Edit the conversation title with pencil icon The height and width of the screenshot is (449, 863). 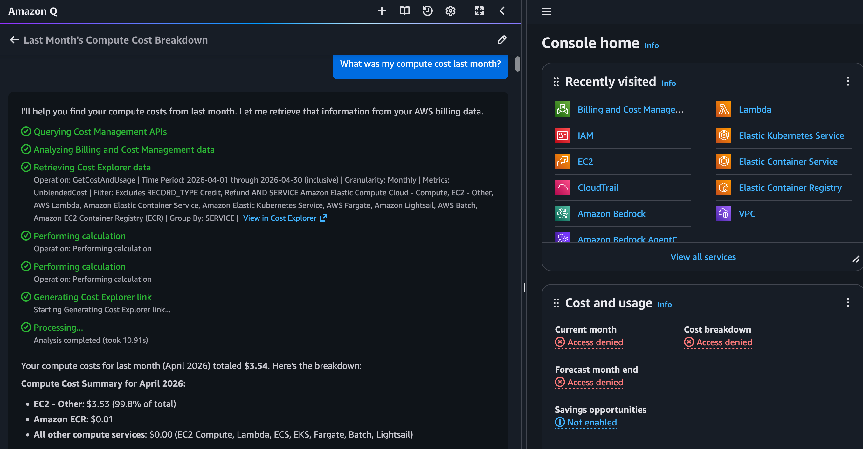tap(501, 40)
